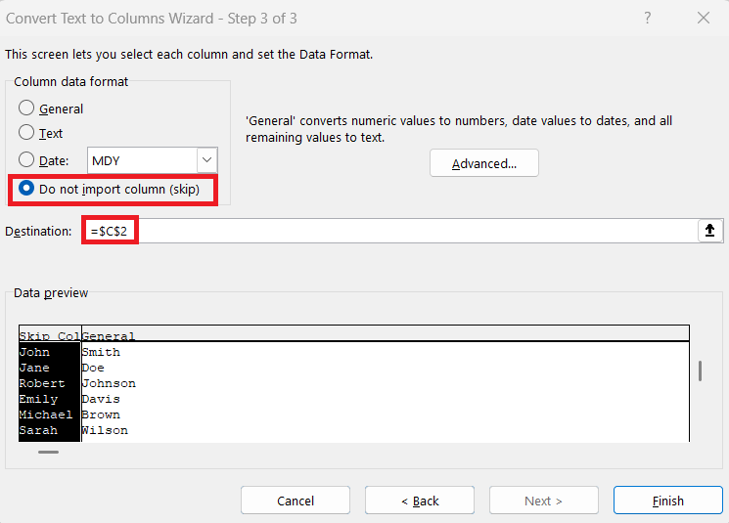
Task: Click in the Destination field containing =$C$2
Action: (390, 231)
